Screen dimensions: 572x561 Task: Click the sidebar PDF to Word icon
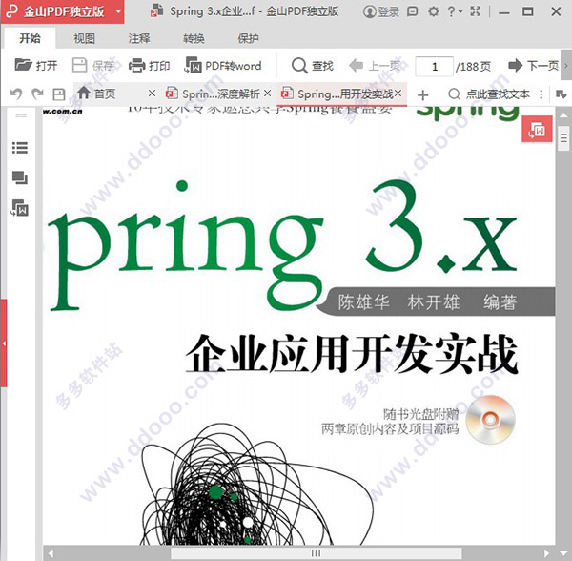point(20,208)
